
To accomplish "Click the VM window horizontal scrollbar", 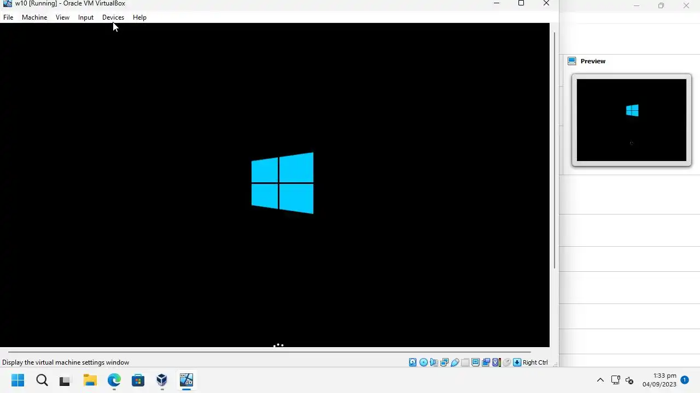I will coord(269,352).
